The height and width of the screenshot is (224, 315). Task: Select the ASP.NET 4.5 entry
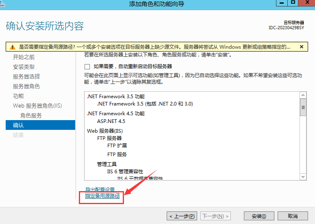111,121
